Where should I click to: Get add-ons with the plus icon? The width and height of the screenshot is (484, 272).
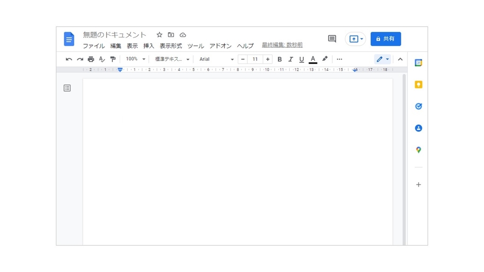[419, 185]
